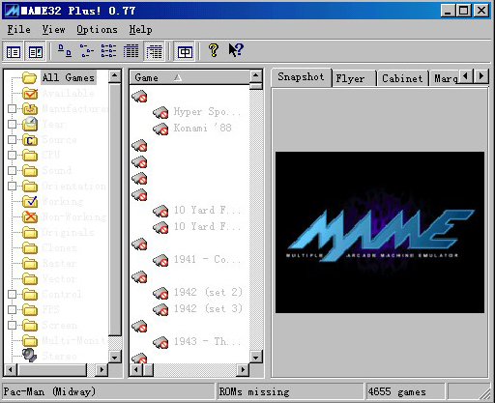Click the Control folder icon
The width and height of the screenshot is (495, 403).
point(30,294)
